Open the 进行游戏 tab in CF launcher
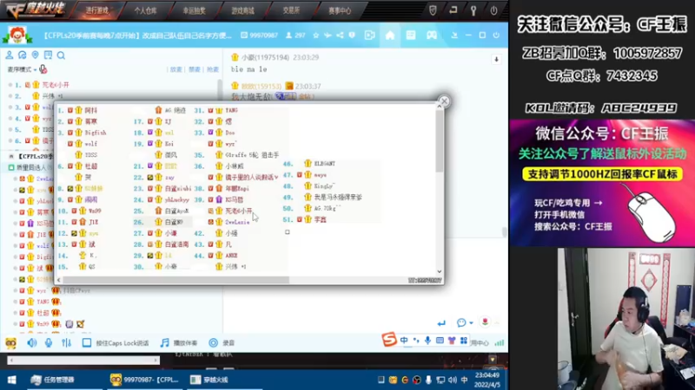695x390 pixels. tap(97, 10)
